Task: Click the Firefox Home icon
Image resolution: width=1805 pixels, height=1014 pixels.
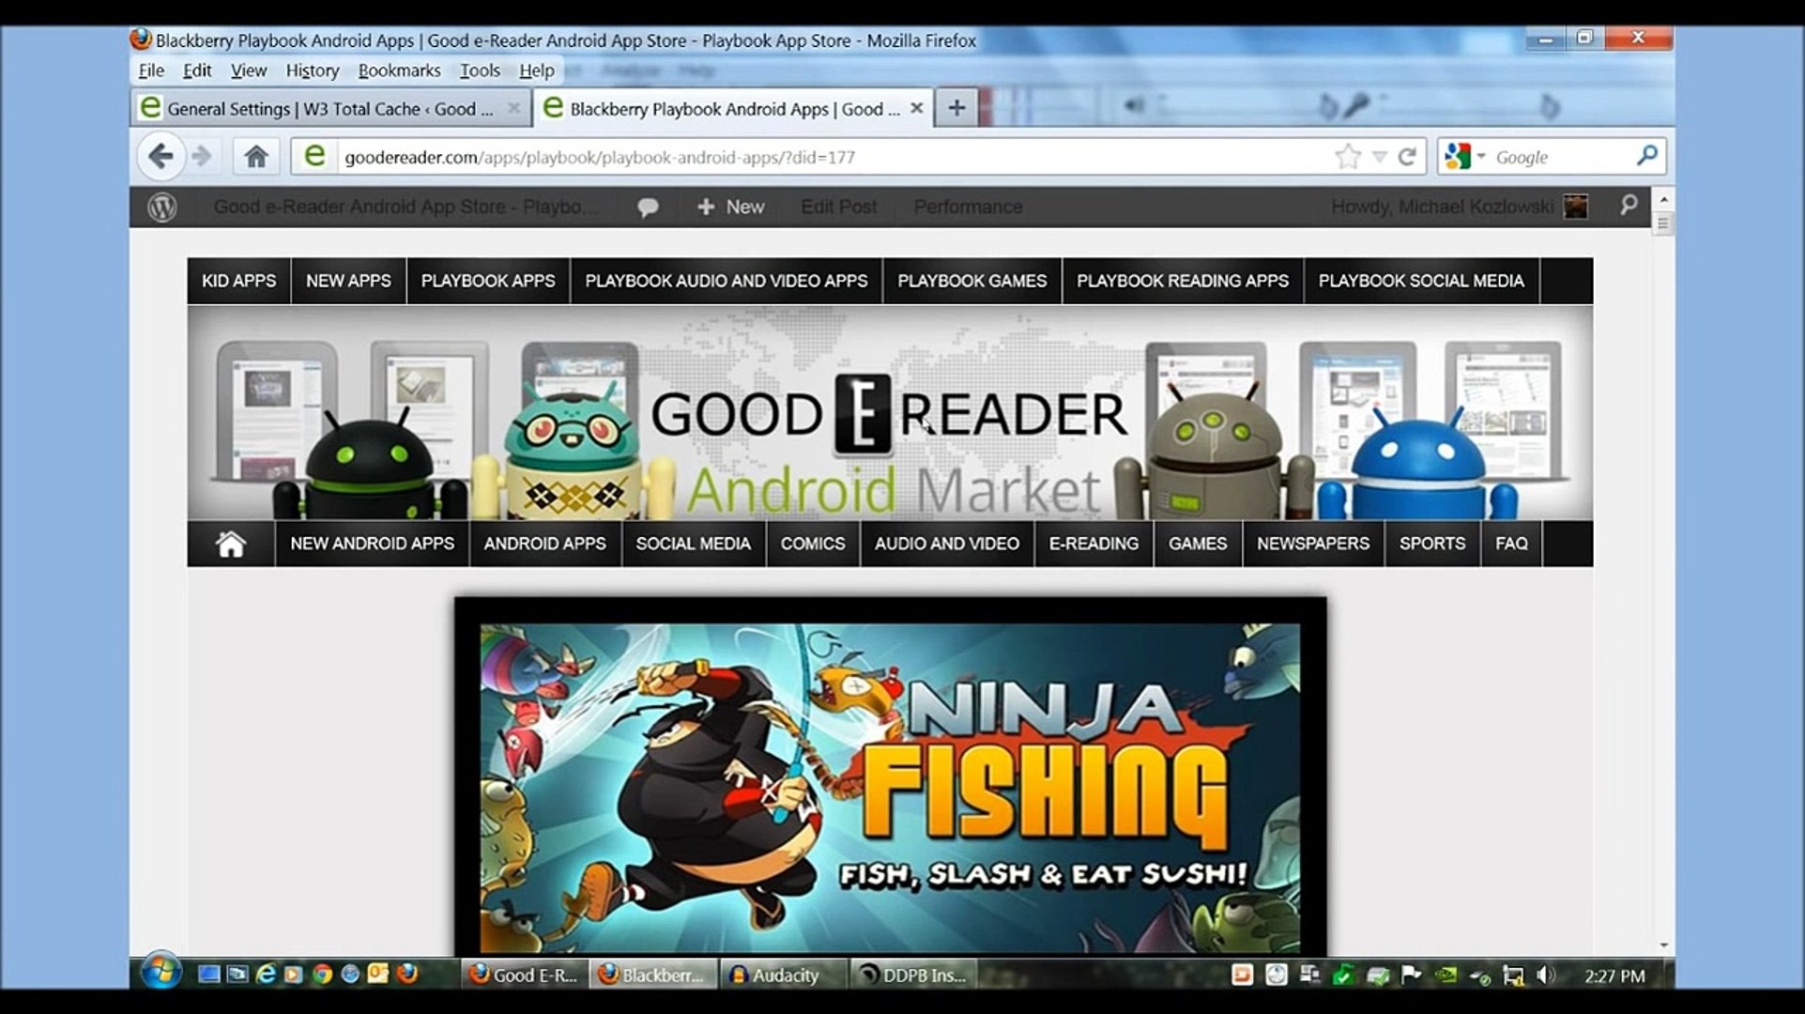Action: [x=256, y=157]
